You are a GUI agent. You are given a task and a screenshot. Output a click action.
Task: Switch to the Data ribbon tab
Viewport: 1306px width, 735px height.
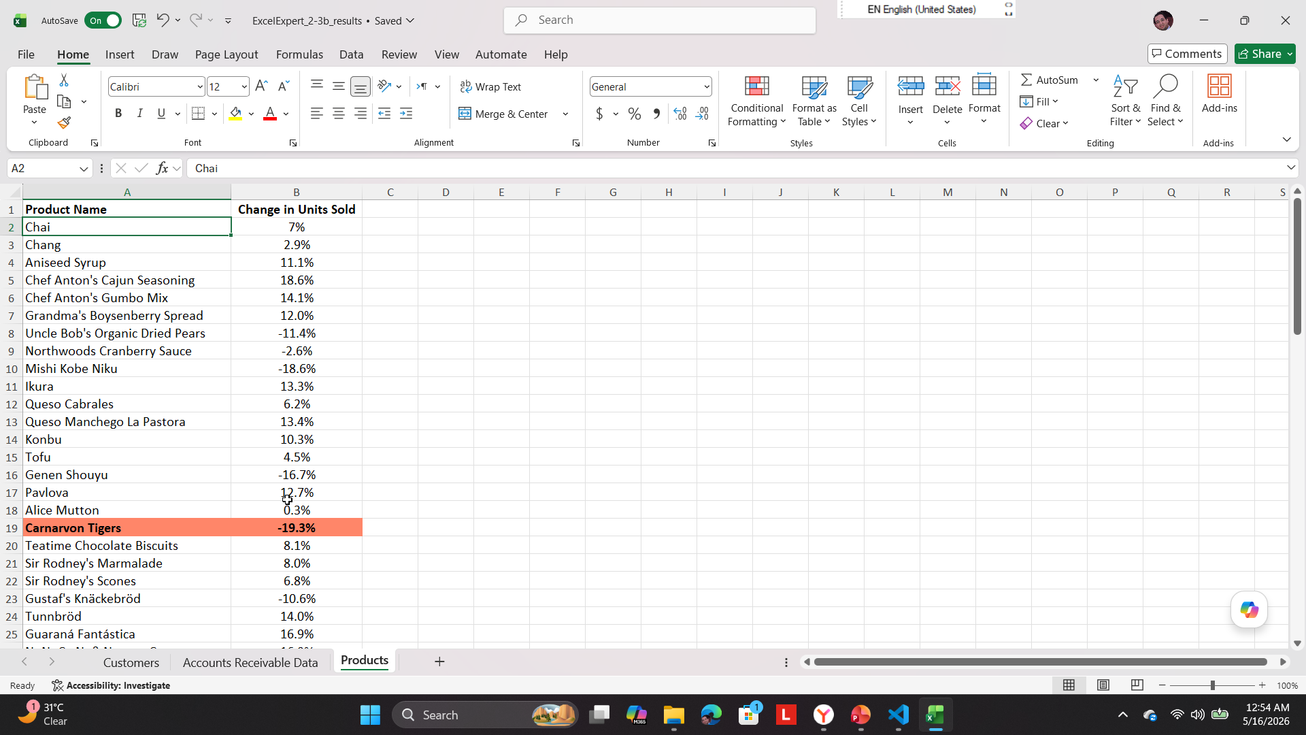(x=351, y=54)
